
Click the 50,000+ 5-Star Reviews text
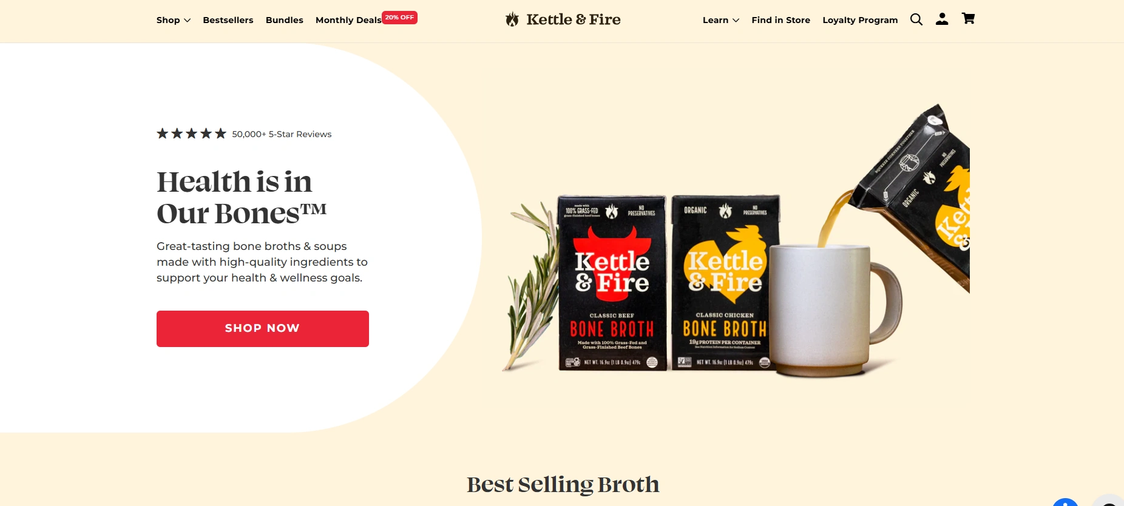tap(282, 134)
